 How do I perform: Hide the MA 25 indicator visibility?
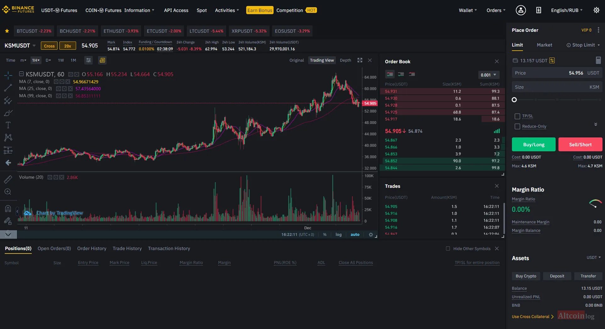(58, 89)
